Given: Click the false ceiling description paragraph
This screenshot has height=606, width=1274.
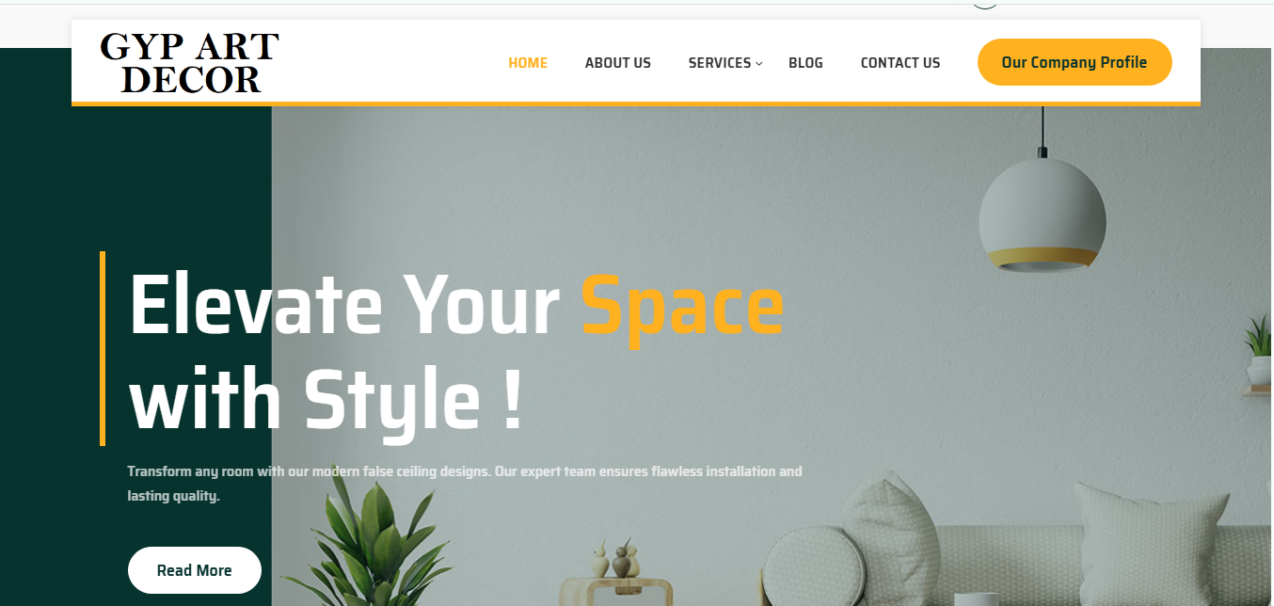Looking at the screenshot, I should point(465,483).
